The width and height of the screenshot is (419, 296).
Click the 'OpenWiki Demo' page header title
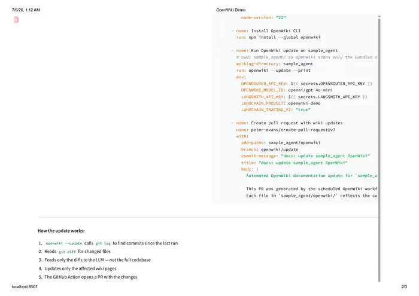coord(230,10)
